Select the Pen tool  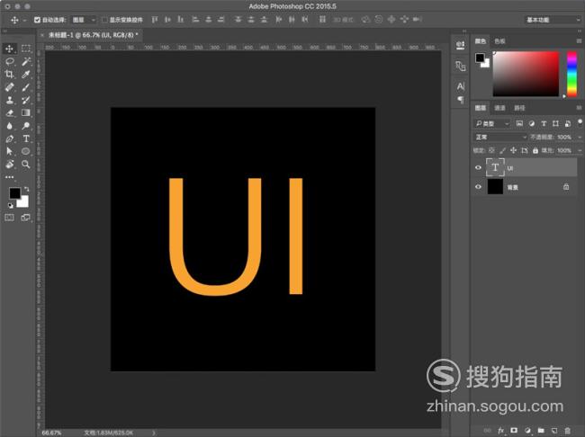[9, 138]
